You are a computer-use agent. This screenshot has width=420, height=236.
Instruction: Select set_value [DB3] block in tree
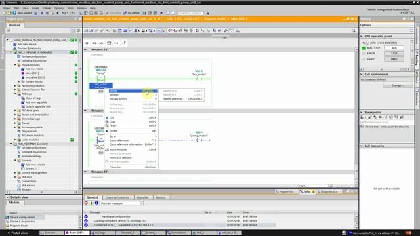click(35, 77)
